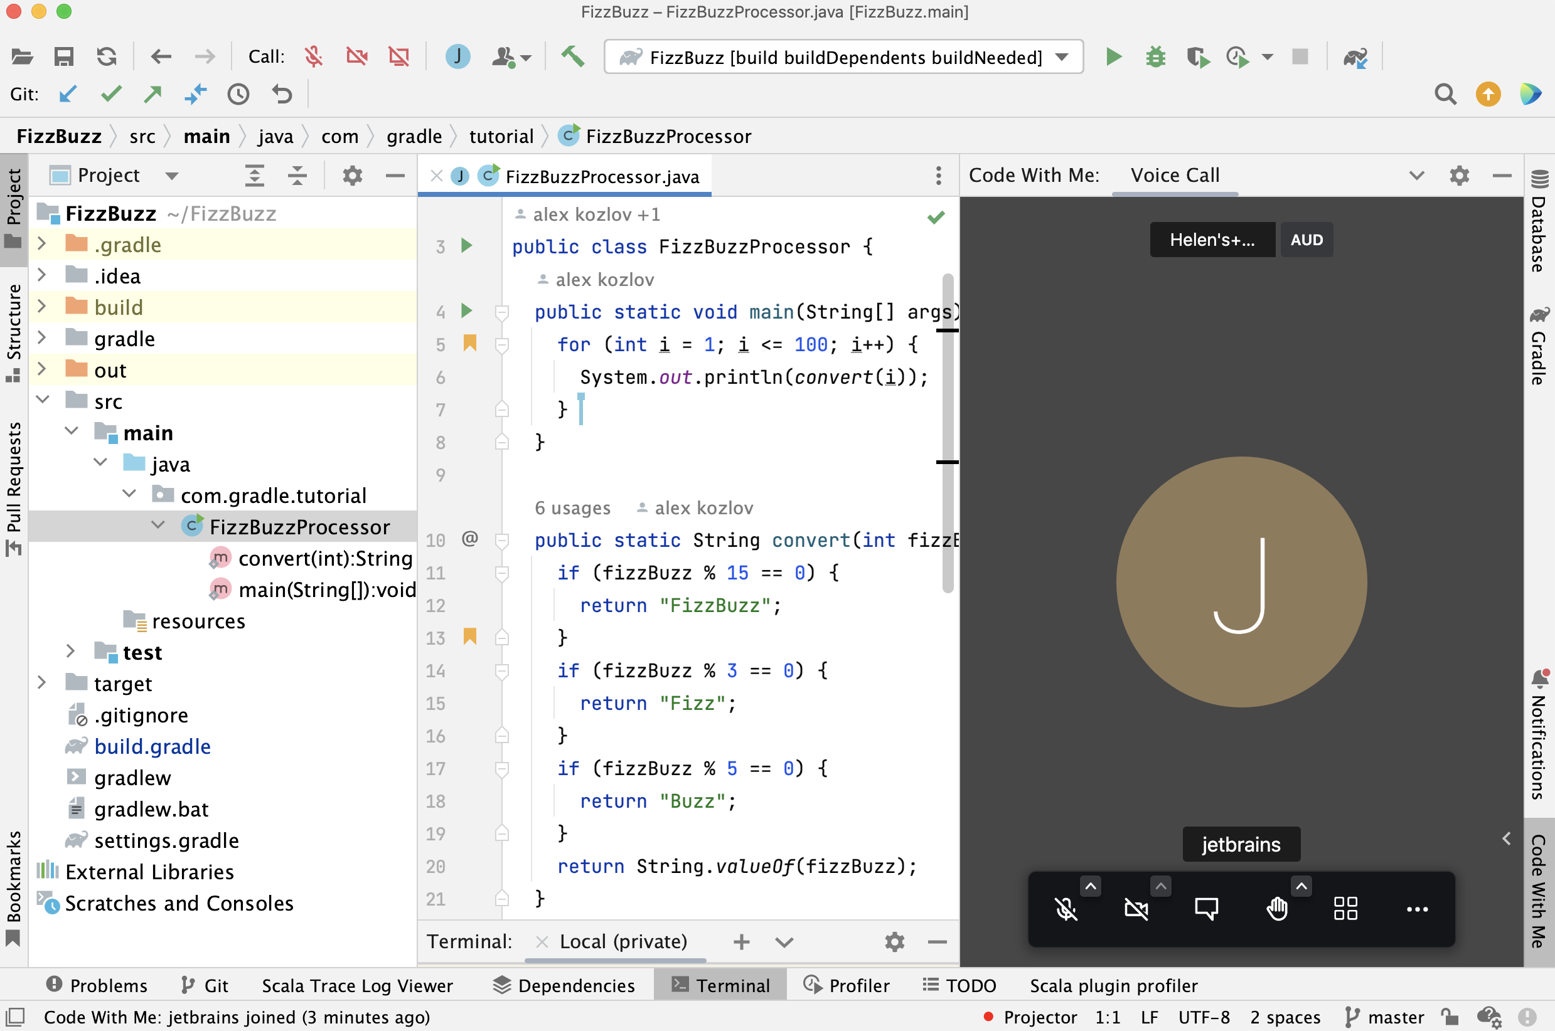This screenshot has height=1031, width=1555.
Task: Click the Save All floppy icon
Action: pos(64,57)
